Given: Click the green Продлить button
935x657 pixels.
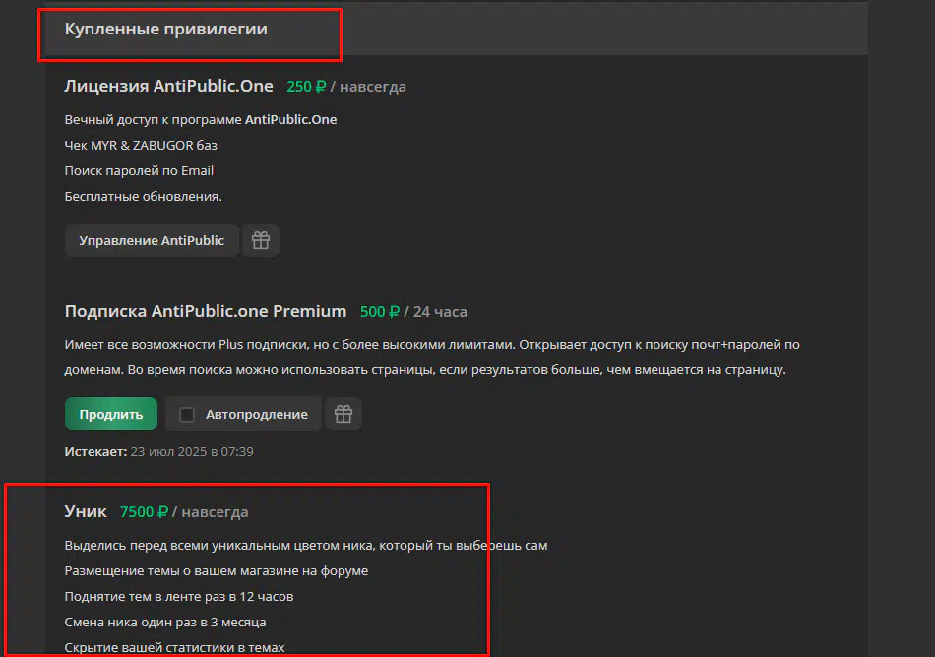Looking at the screenshot, I should pos(111,414).
